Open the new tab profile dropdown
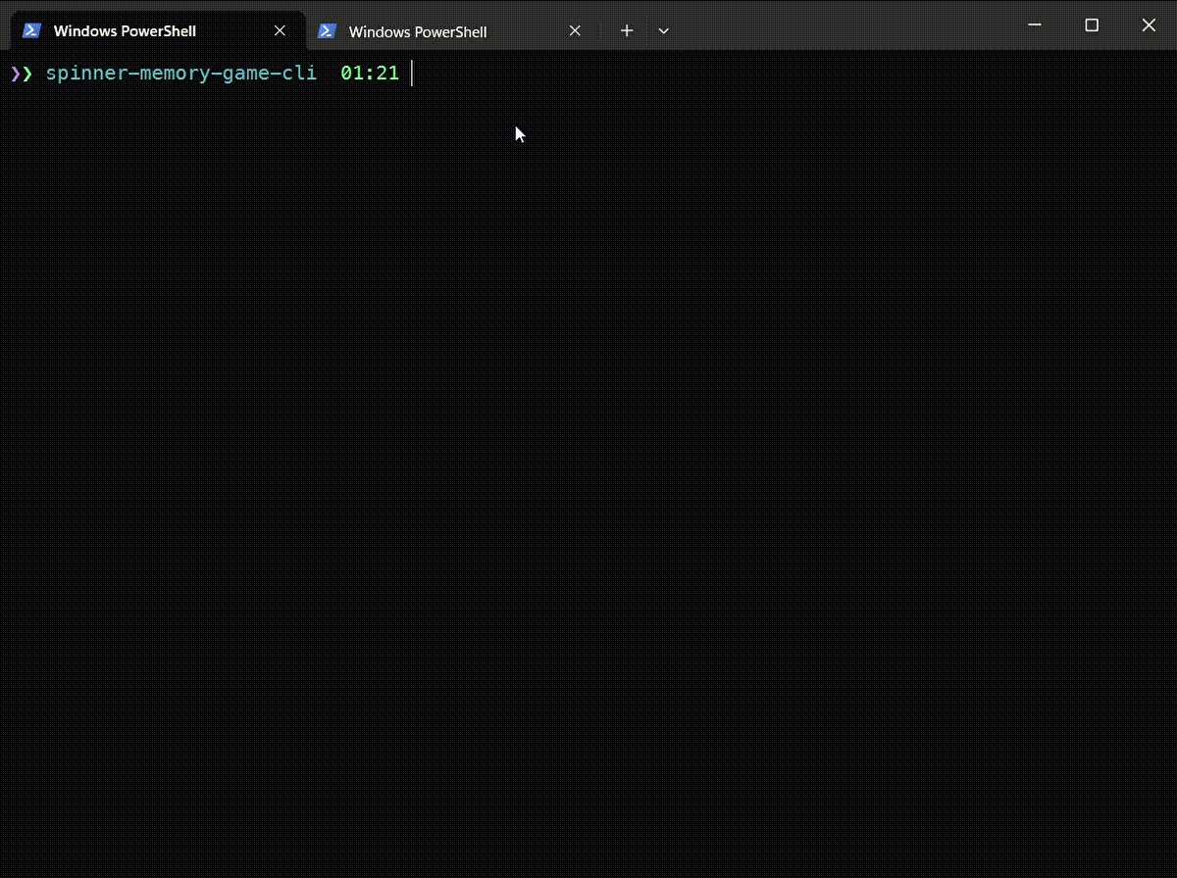 664,31
